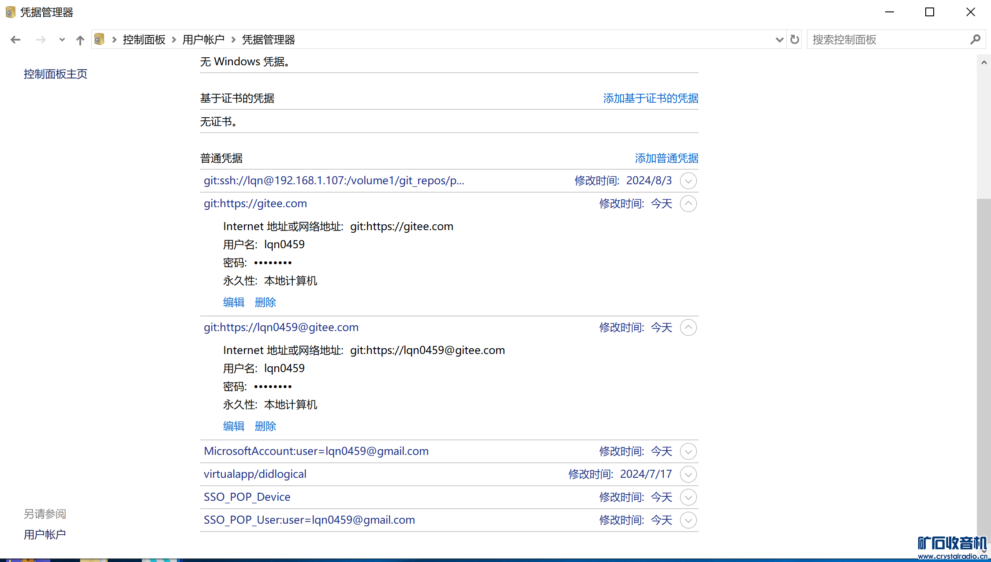
Task: Click 添加基于证书的凭据 link
Action: tap(651, 98)
